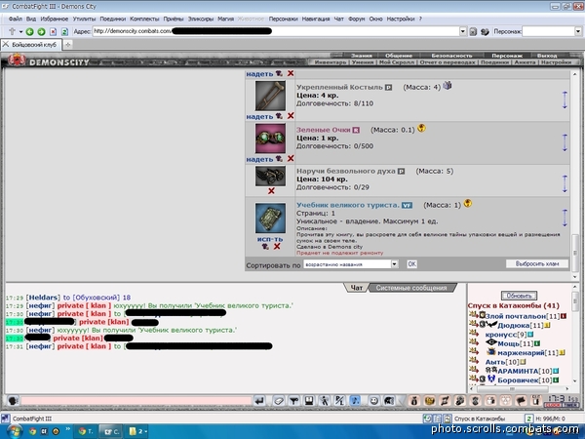Open the Персонаж combo box dropdown
The height and width of the screenshot is (439, 585).
[578, 31]
